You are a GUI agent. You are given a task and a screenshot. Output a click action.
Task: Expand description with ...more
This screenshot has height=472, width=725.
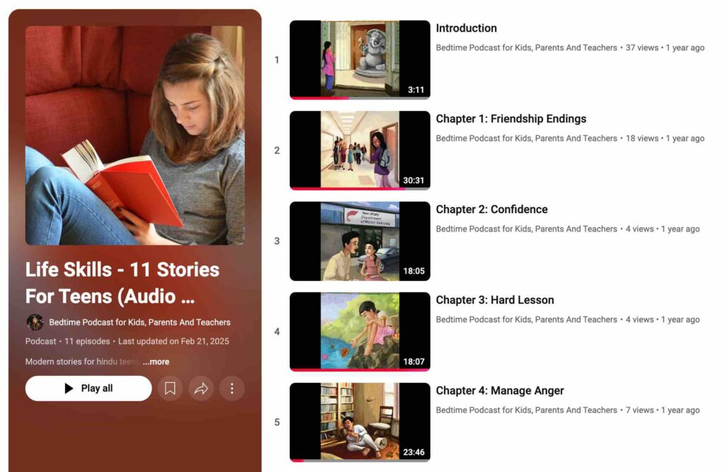click(156, 362)
